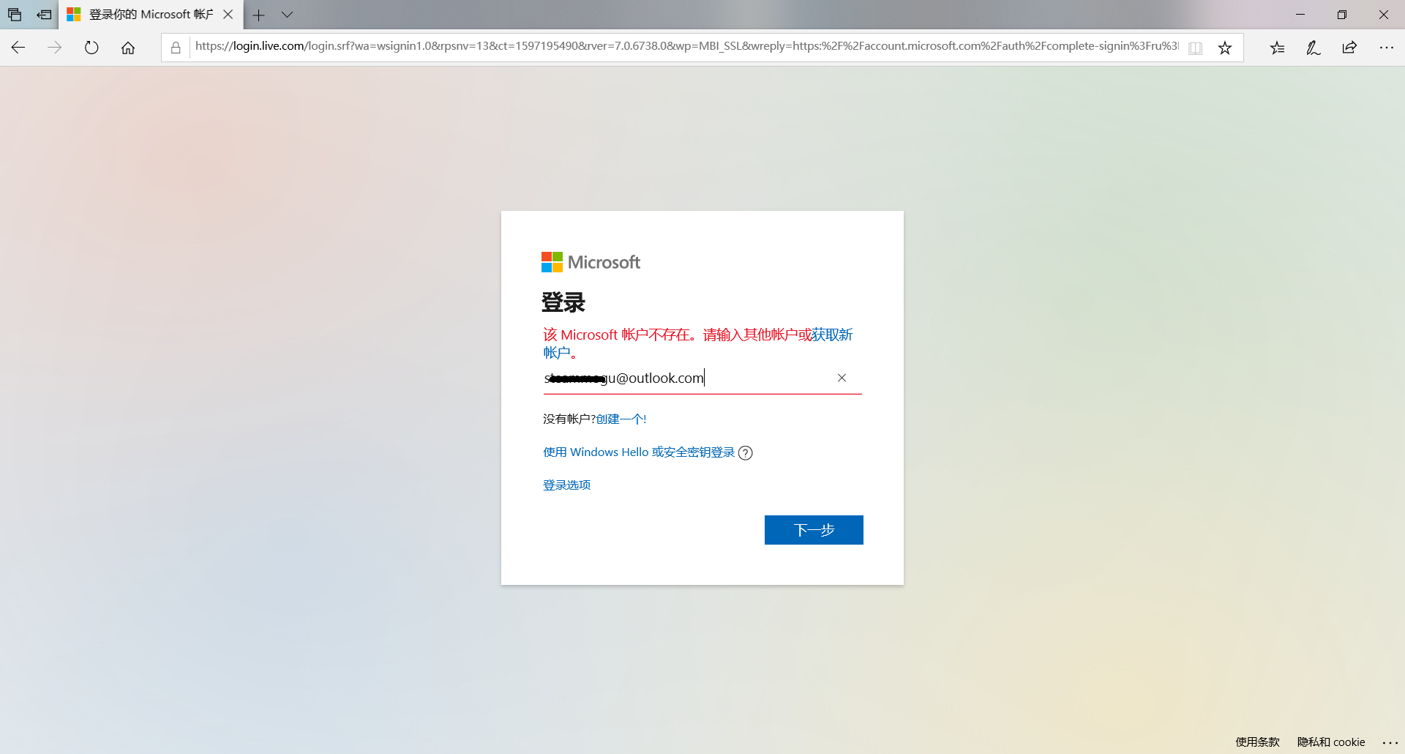Show site security lock info
The width and height of the screenshot is (1405, 754).
176,48
